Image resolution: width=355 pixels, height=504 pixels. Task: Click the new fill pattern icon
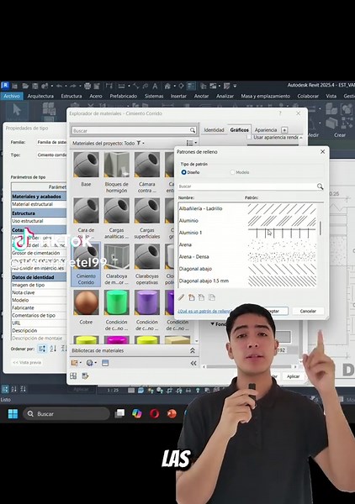[x=192, y=297]
